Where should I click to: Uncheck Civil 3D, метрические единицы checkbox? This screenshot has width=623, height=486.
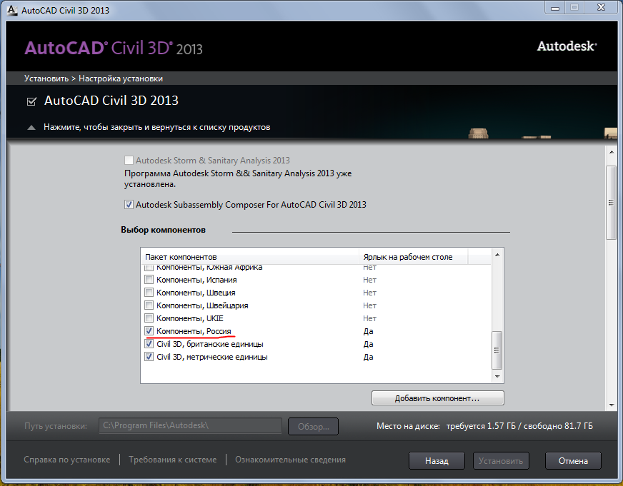pyautogui.click(x=149, y=357)
